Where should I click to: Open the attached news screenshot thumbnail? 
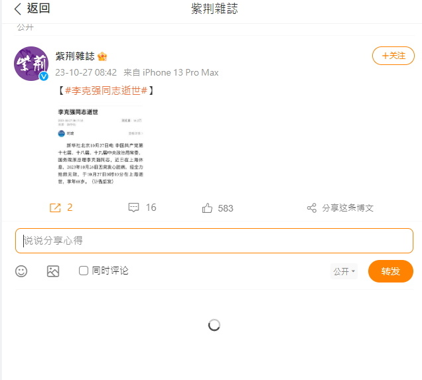[100, 146]
